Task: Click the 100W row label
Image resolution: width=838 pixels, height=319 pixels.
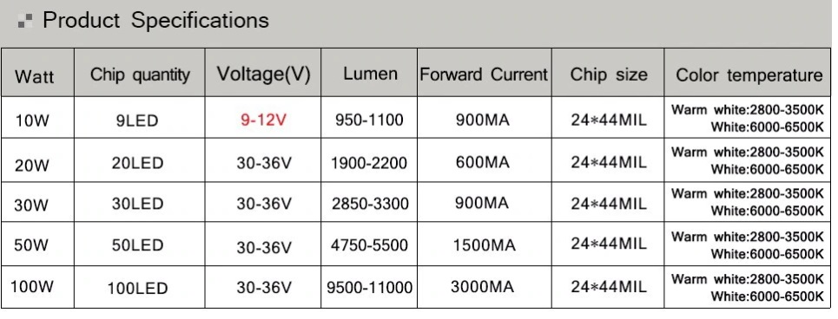Action: point(32,286)
